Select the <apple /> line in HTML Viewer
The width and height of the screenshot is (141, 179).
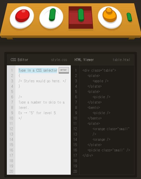tap(101, 81)
